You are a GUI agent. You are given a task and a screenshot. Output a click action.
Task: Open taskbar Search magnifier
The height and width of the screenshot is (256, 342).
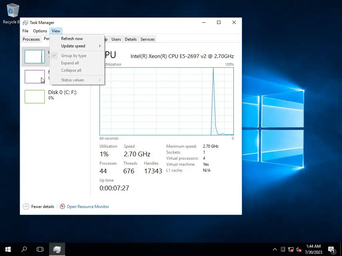[24, 249]
